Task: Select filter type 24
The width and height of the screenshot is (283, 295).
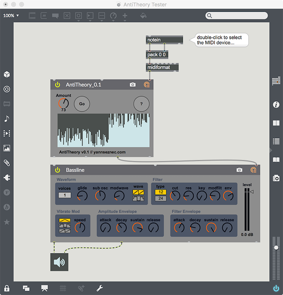Action: pyautogui.click(x=161, y=199)
